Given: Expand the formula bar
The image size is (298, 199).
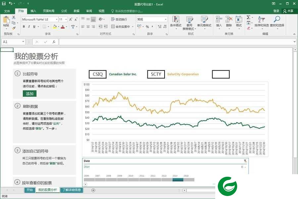Looking at the screenshot, I should (294, 42).
